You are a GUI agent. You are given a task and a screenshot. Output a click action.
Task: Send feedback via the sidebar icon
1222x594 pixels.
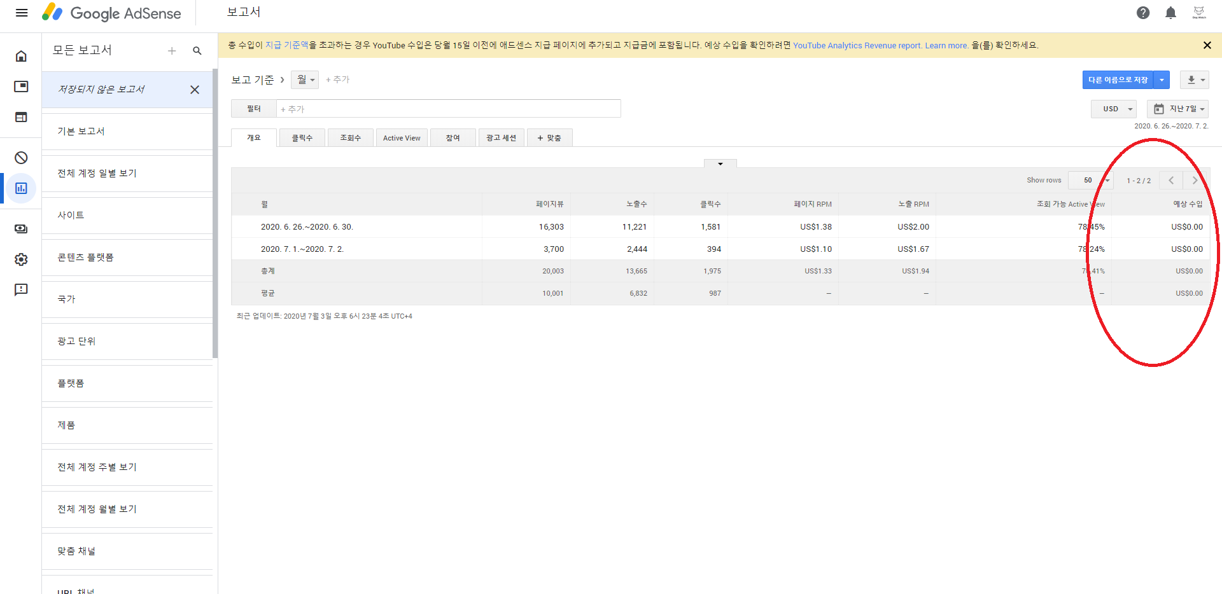click(x=21, y=289)
